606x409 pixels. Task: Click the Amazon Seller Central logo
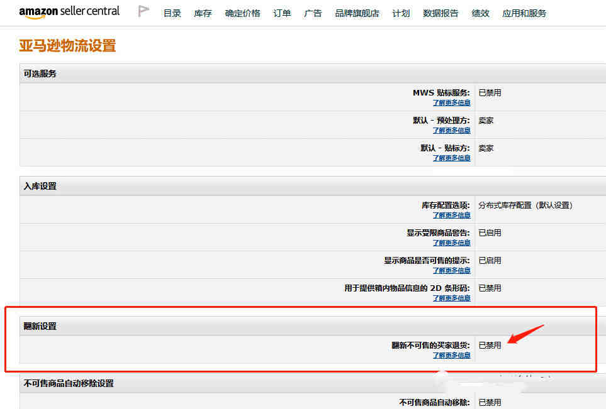click(x=70, y=12)
